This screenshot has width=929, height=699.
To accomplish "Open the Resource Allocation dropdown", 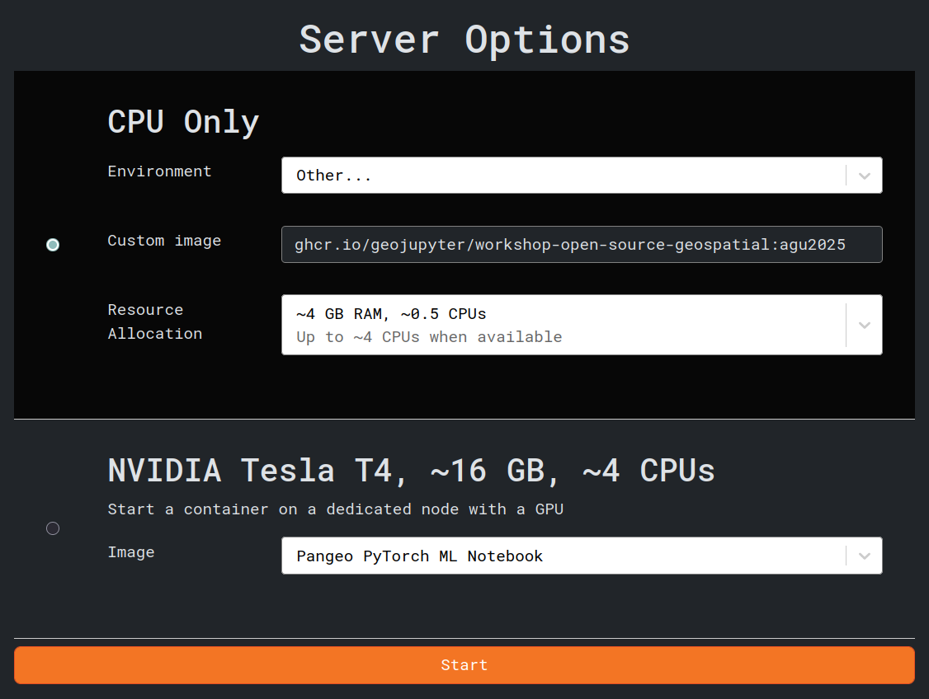I will (x=563, y=325).
